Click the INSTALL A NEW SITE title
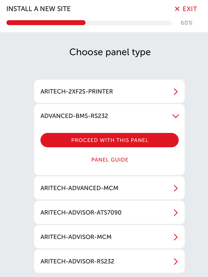The width and height of the screenshot is (208, 277). (x=39, y=9)
